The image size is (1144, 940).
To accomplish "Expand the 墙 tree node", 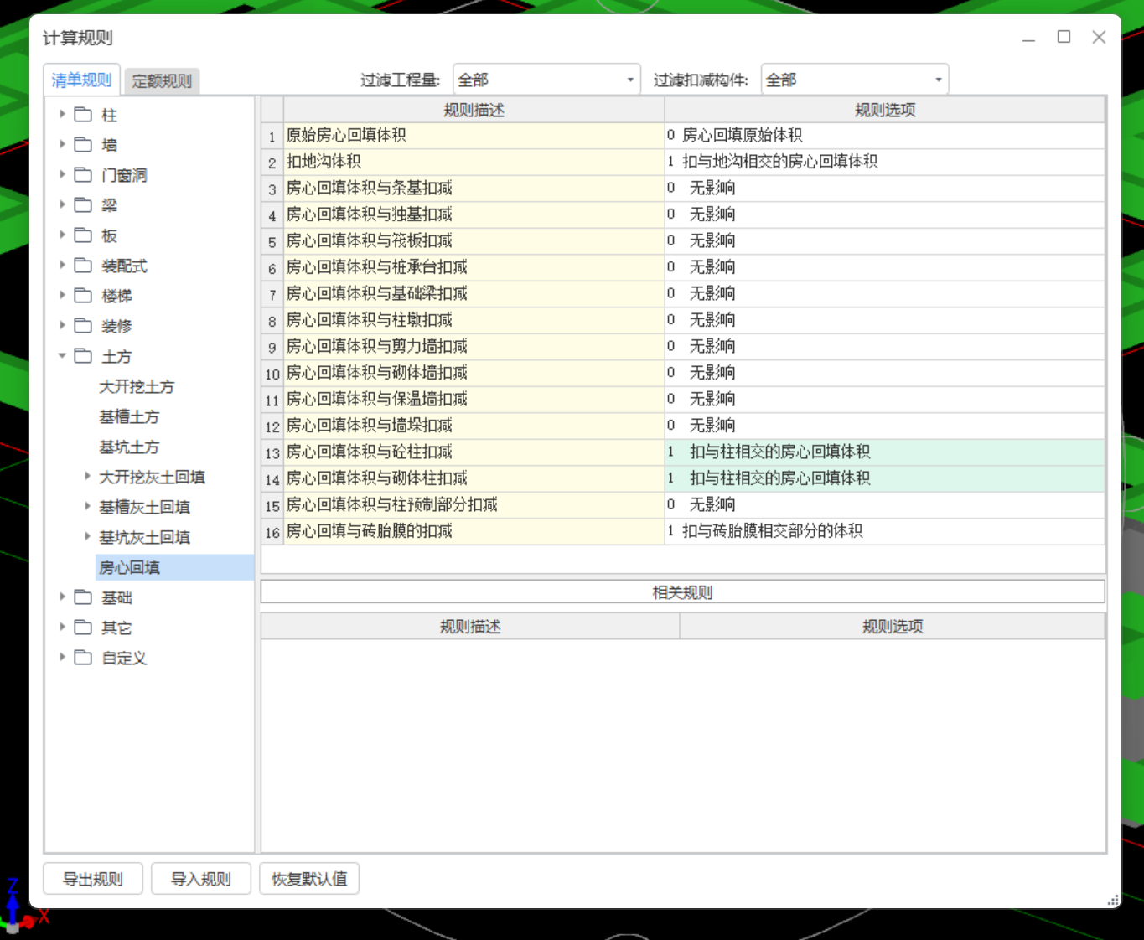I will click(62, 144).
